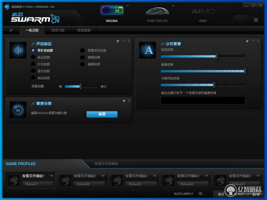The image size is (267, 200).
Task: Click the AA character repeat icon
Action: click(148, 50)
